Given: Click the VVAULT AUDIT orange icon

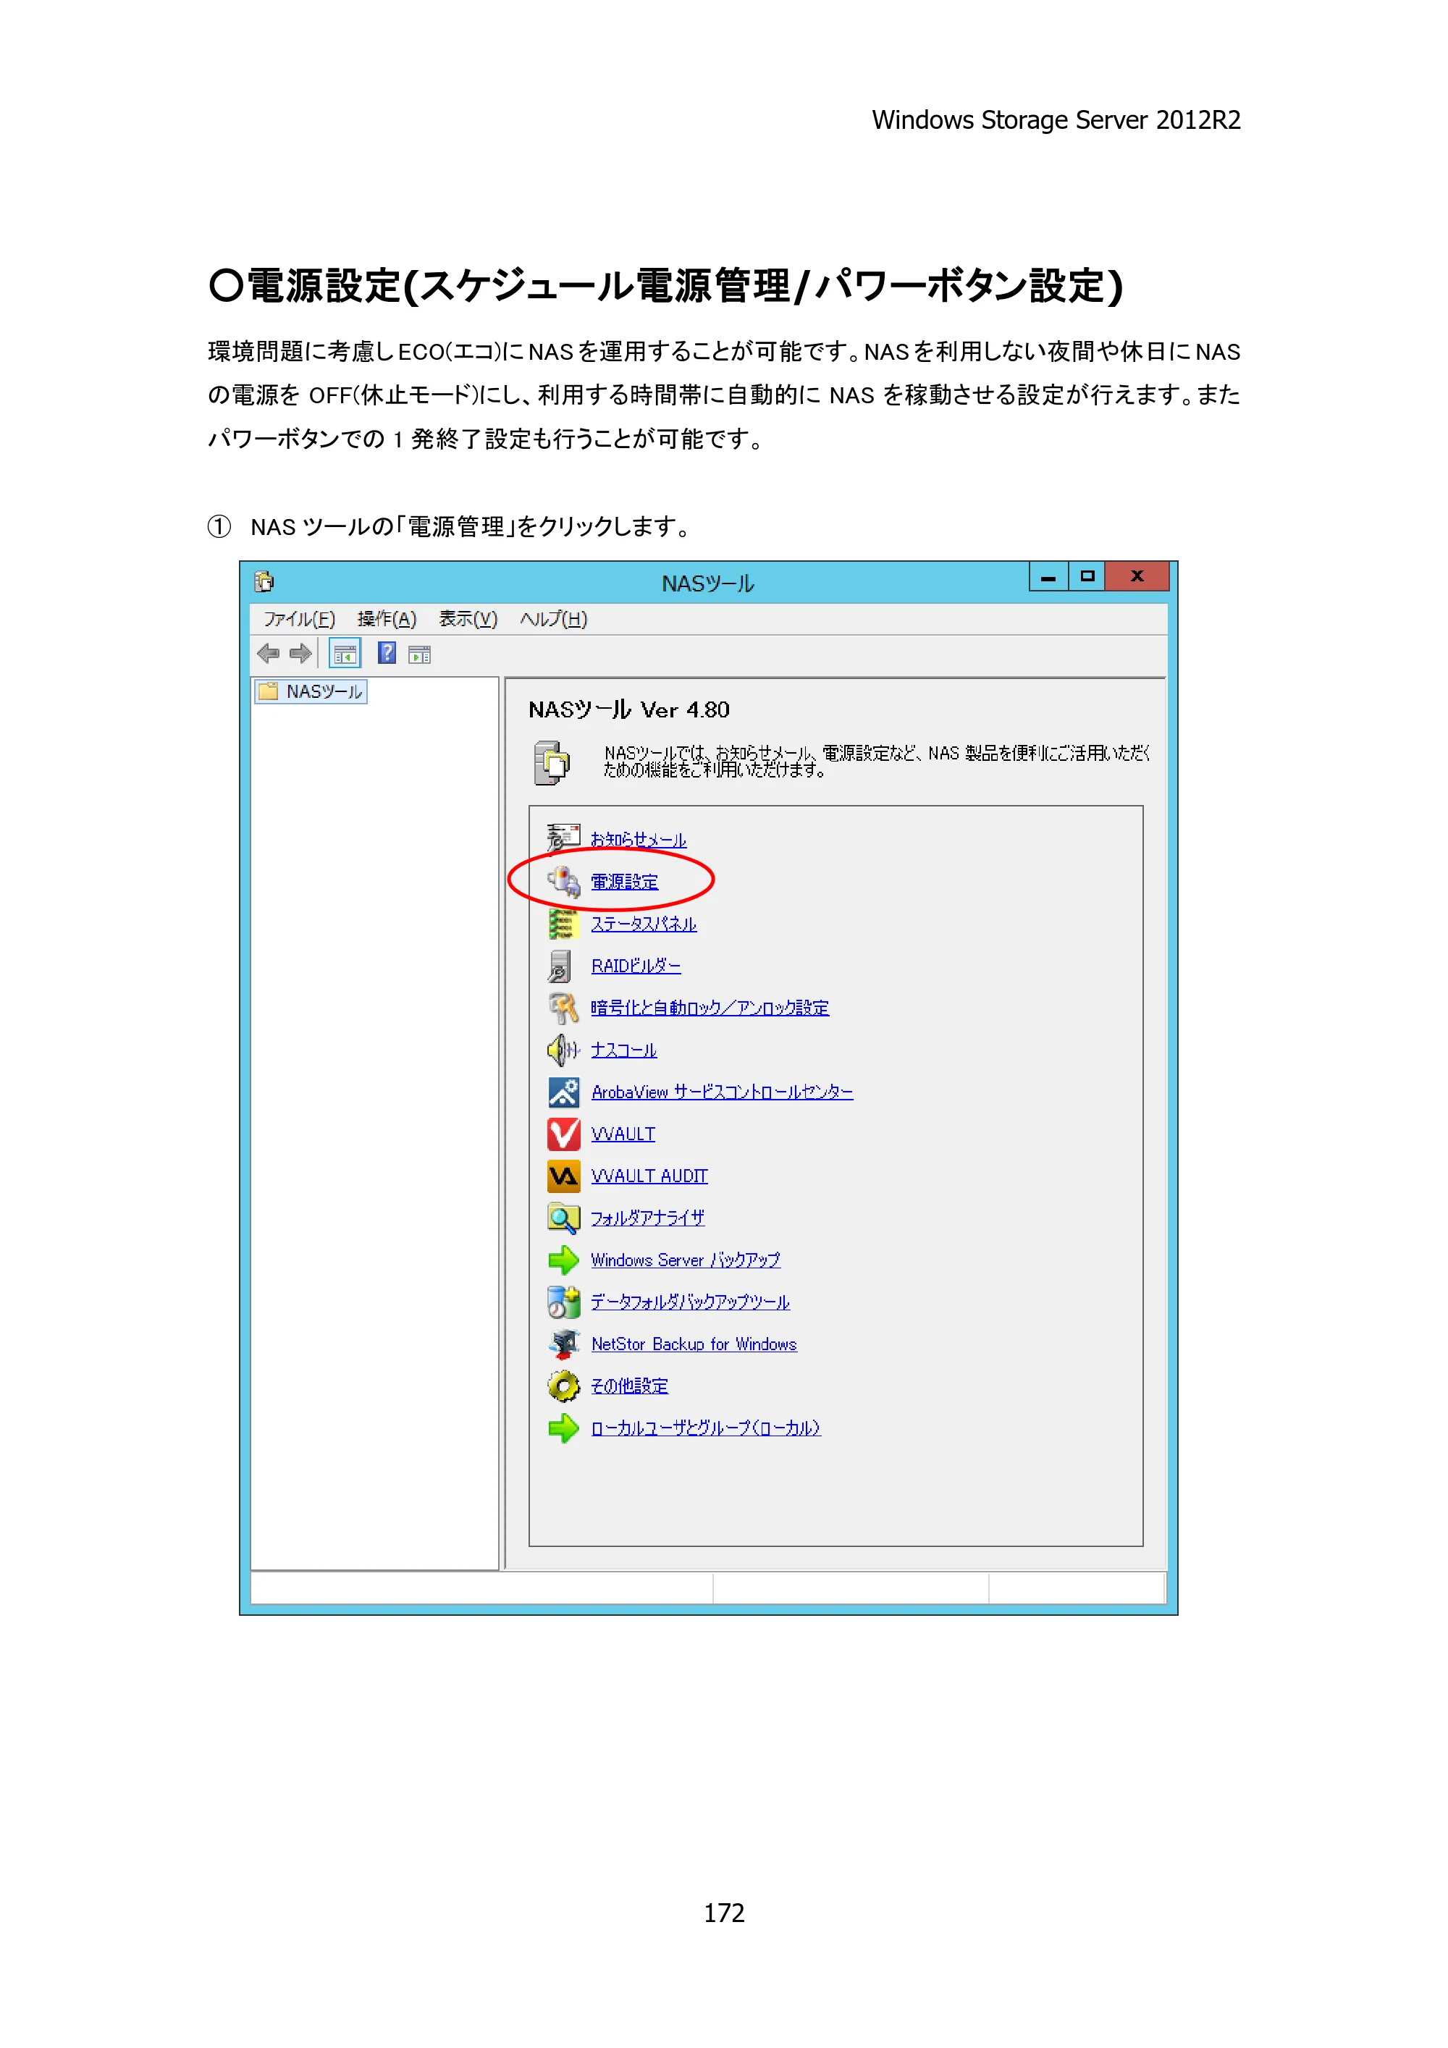Looking at the screenshot, I should [x=563, y=1176].
